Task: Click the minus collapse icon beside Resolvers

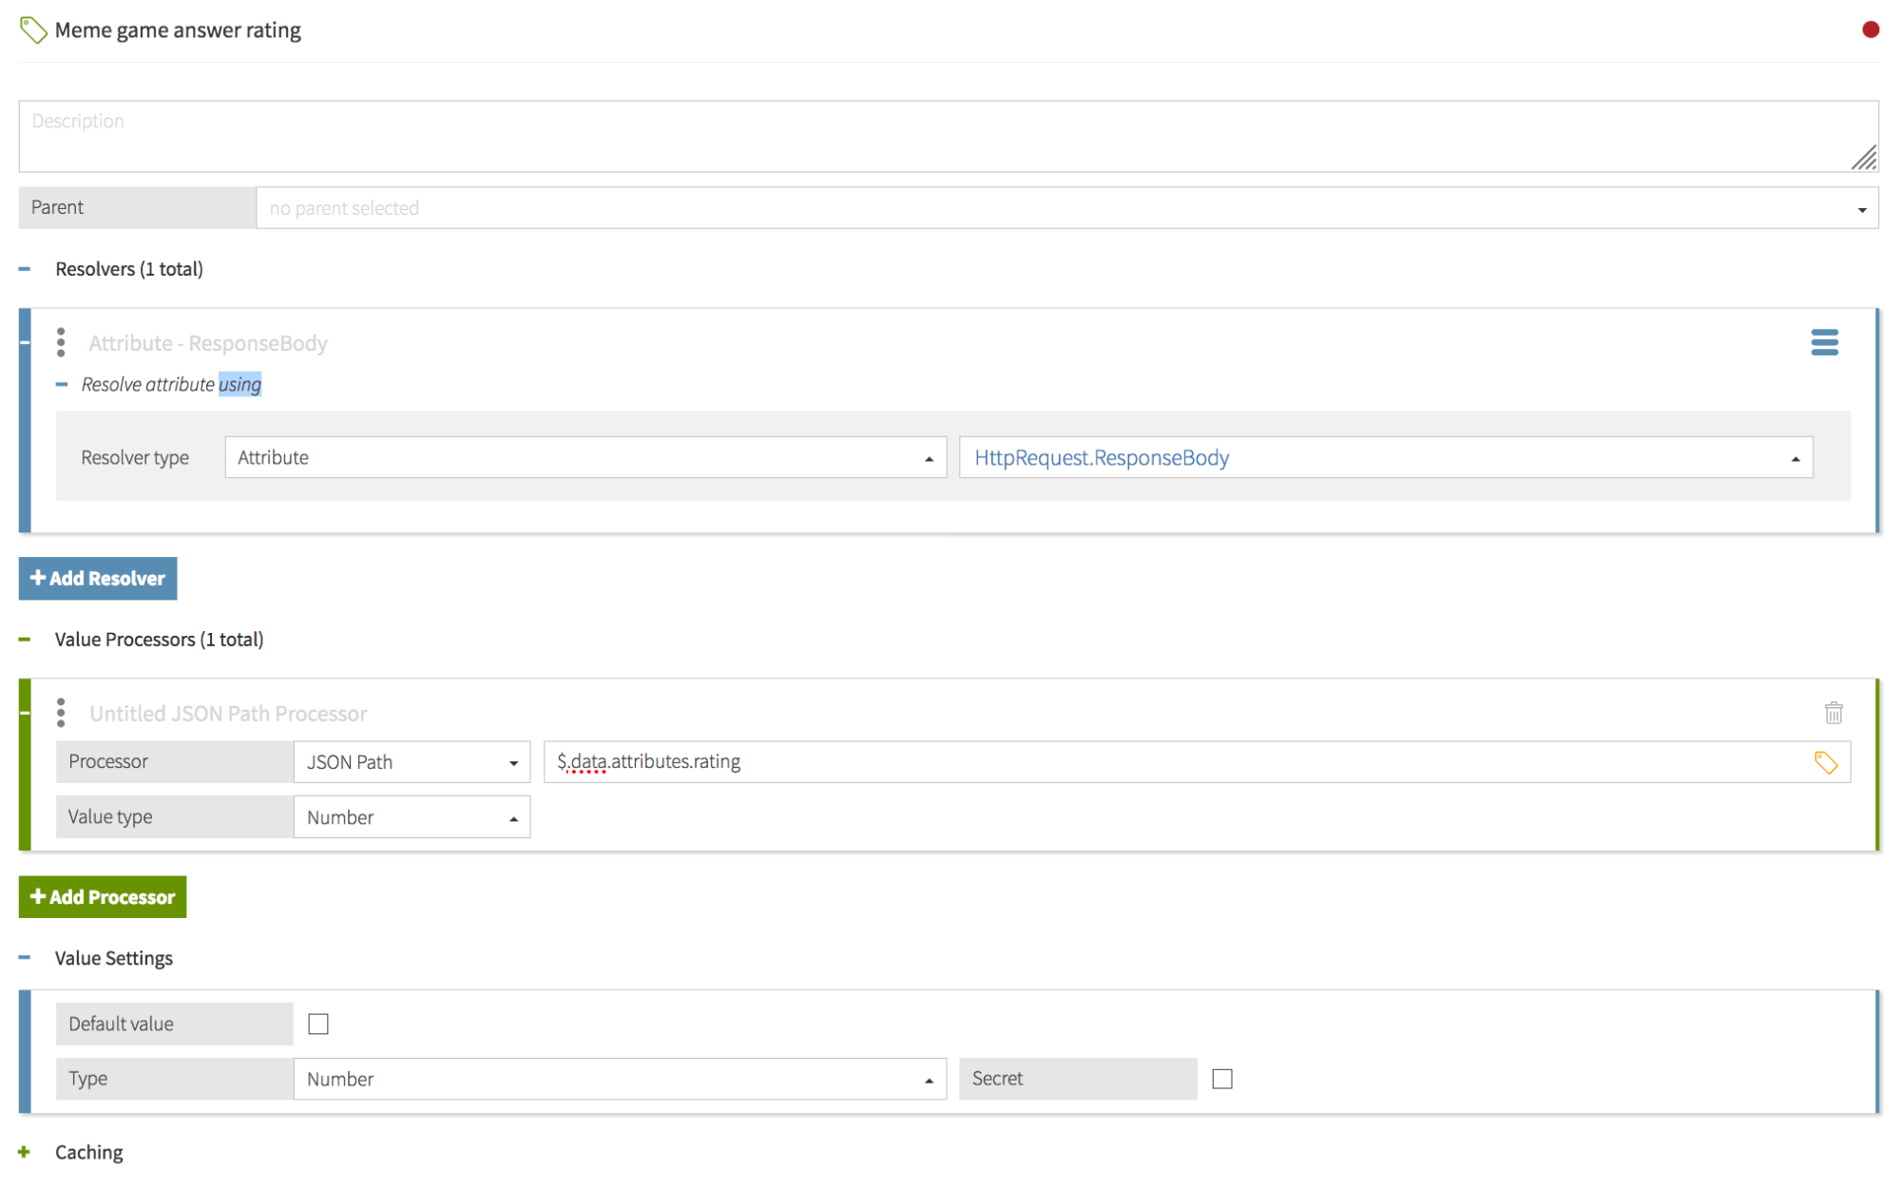Action: pyautogui.click(x=30, y=270)
